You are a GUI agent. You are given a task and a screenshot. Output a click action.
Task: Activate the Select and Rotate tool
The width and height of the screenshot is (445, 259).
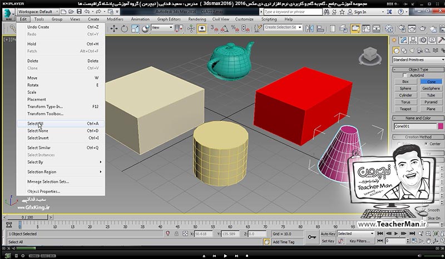(x=124, y=29)
